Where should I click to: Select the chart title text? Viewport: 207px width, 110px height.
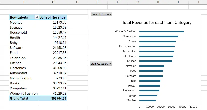[x=157, y=23]
